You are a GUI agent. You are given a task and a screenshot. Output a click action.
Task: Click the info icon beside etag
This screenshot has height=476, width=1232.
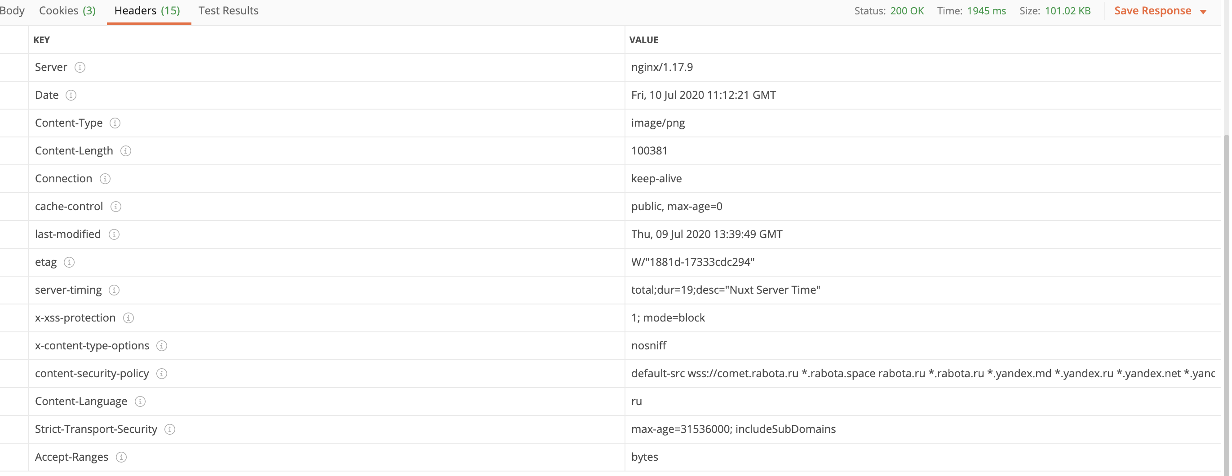pos(69,262)
